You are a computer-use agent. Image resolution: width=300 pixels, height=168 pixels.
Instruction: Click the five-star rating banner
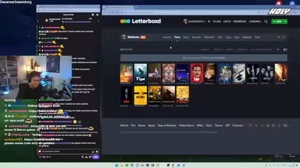203,58
